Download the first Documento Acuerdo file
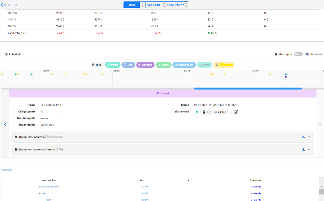324x201 pixels. click(303, 137)
